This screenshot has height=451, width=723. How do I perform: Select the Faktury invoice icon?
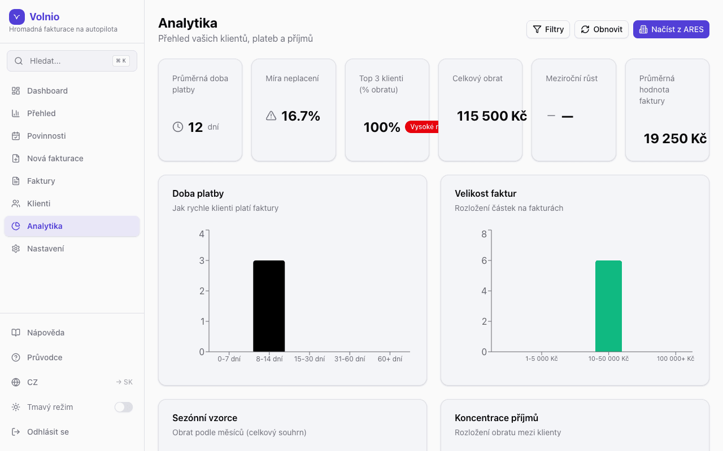point(16,181)
